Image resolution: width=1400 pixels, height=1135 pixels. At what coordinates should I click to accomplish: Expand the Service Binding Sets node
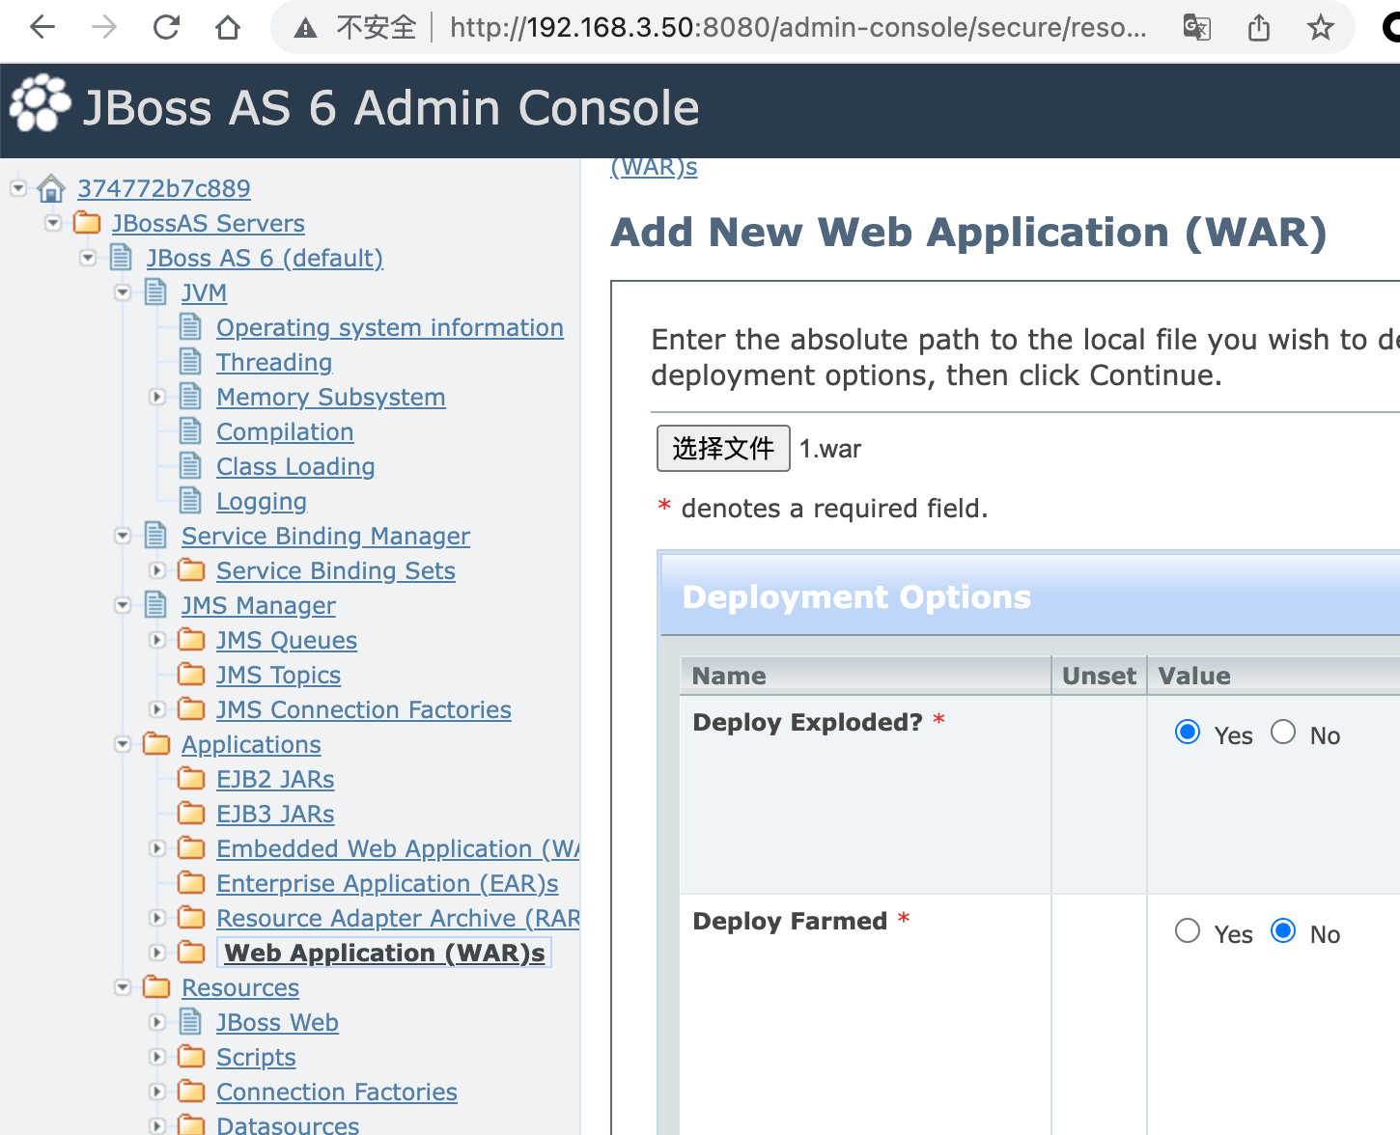click(157, 570)
